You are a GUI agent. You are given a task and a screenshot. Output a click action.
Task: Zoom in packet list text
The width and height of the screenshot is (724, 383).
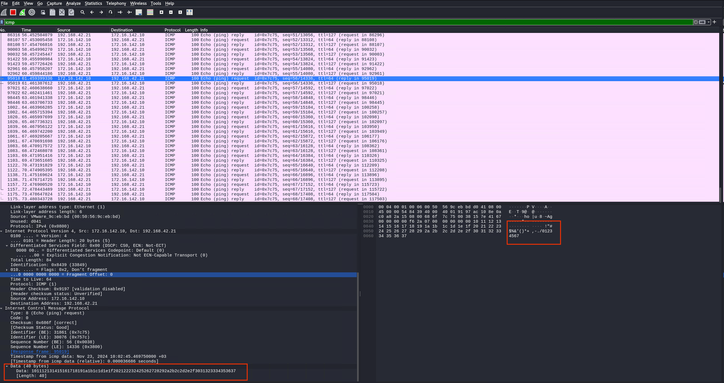[x=161, y=12]
